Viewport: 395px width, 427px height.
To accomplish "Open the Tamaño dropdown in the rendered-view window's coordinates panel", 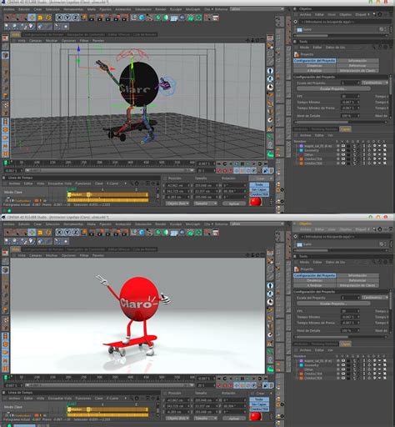I will click(x=205, y=419).
